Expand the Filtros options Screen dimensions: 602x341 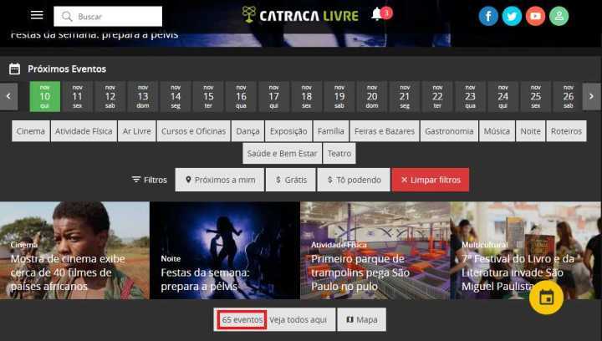click(150, 180)
